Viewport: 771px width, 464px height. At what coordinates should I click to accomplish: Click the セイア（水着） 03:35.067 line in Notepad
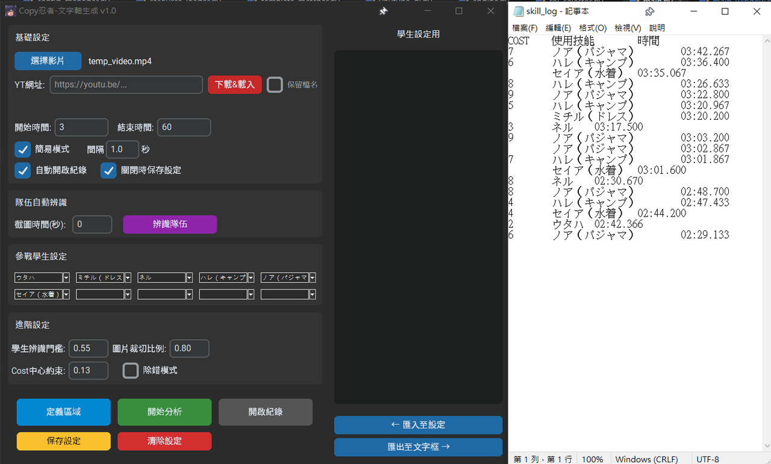[x=619, y=73]
